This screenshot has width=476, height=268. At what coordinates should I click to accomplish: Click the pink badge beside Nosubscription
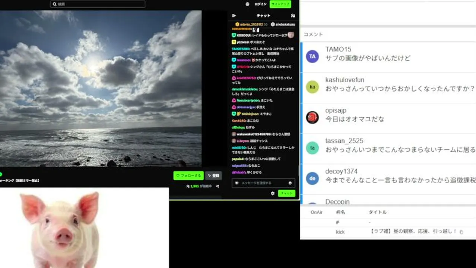[x=234, y=100]
